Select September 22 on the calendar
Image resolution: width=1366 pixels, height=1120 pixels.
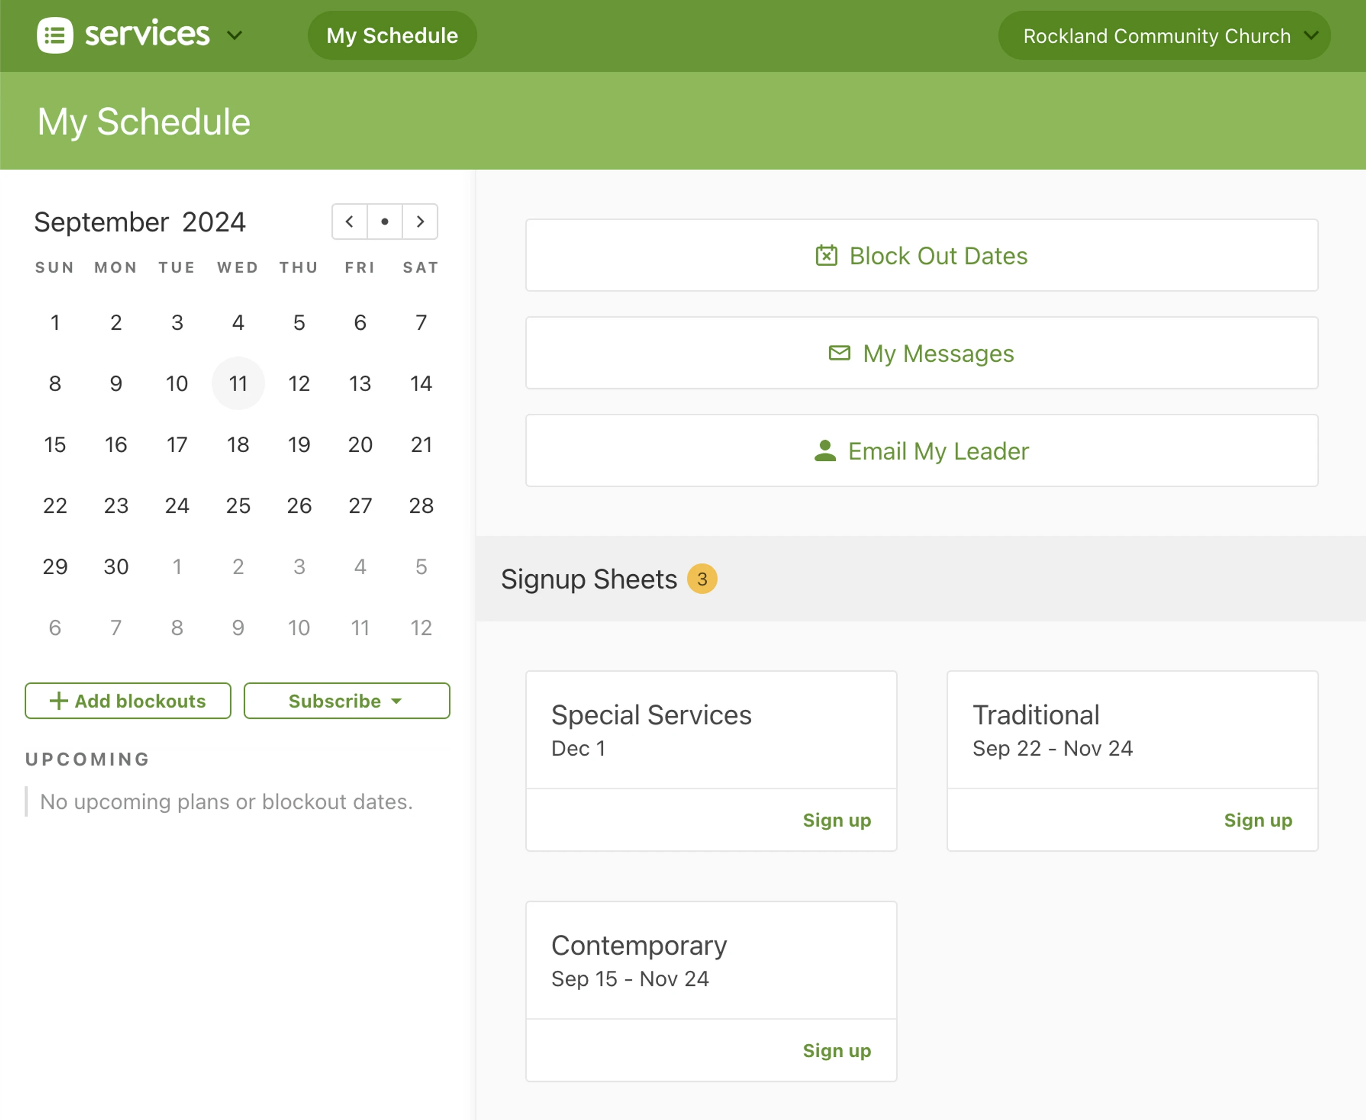tap(55, 505)
